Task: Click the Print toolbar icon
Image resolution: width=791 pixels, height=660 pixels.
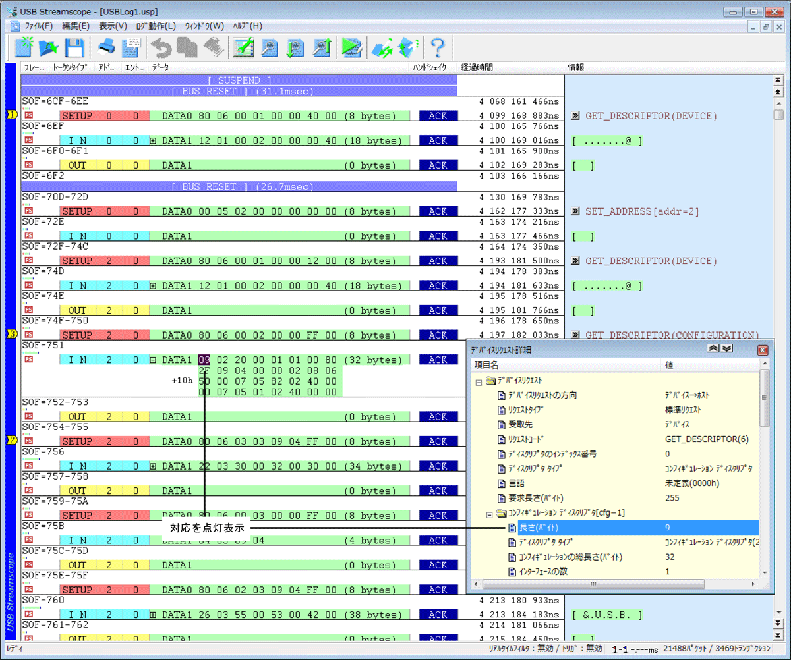Action: (107, 47)
